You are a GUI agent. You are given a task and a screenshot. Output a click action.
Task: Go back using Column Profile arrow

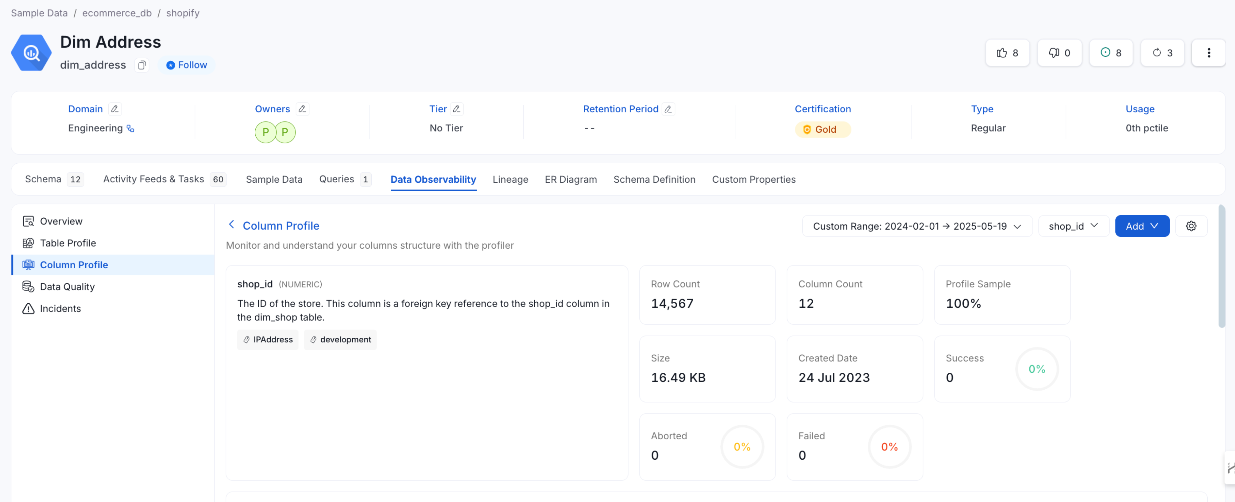(231, 225)
